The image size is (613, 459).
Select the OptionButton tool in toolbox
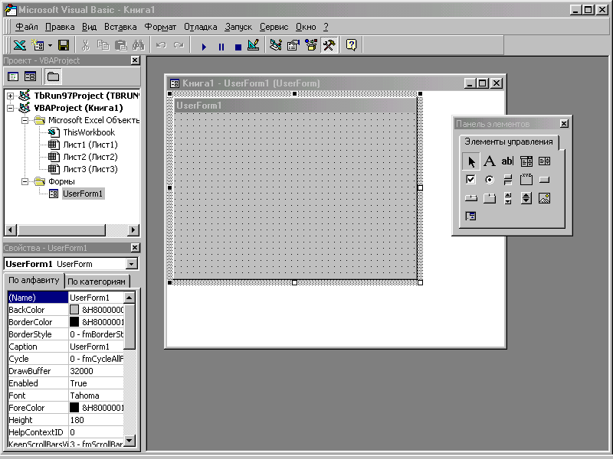(x=490, y=180)
